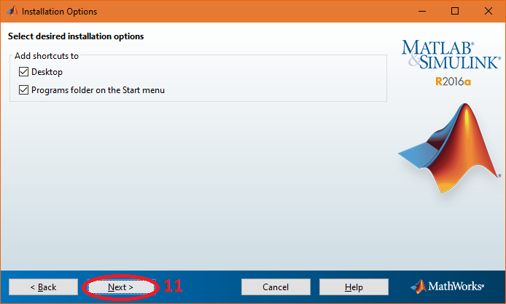Click the "Select desired installation options" heading

pos(76,36)
